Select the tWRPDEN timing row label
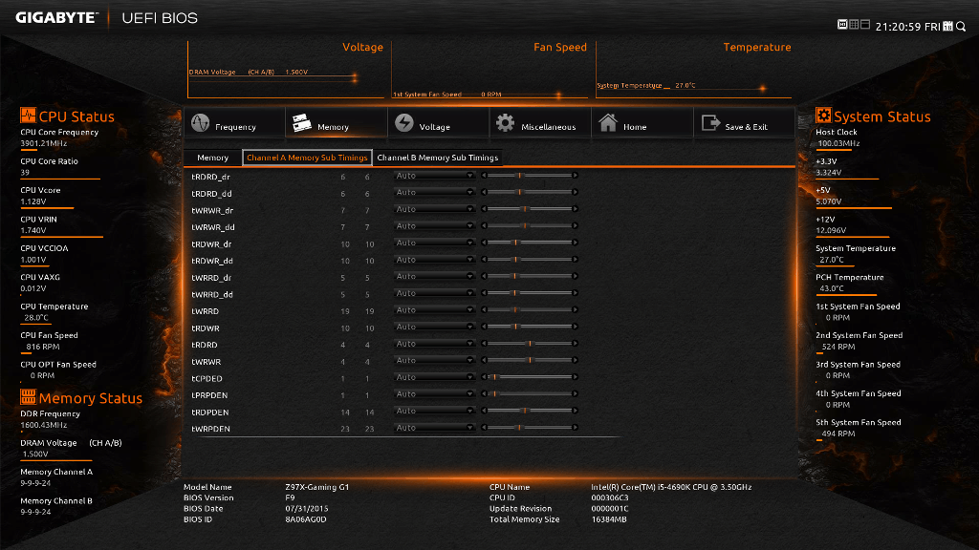 coord(210,429)
